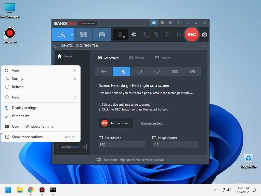Click the Image capture hotkey field F11
The height and width of the screenshot is (196, 261).
(175, 144)
